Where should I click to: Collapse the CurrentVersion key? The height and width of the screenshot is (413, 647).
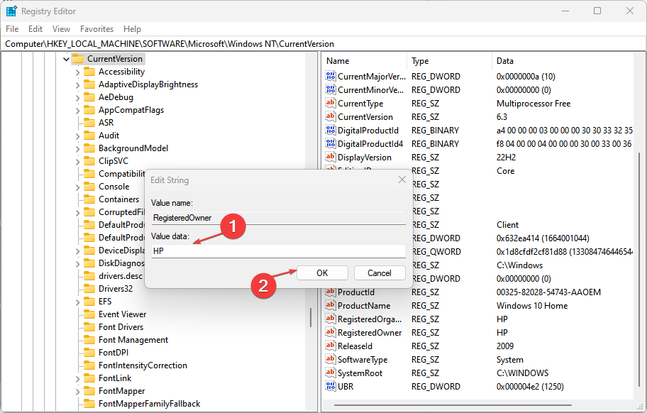(x=66, y=59)
